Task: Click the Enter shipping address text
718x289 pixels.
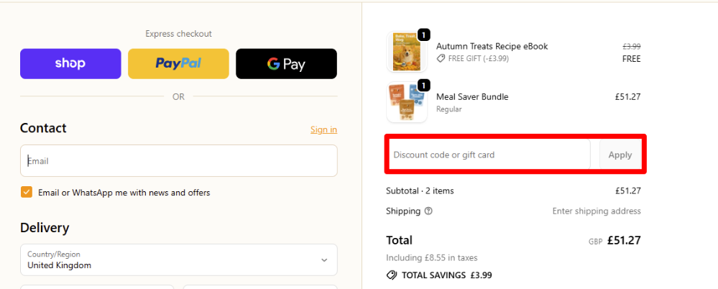Action: 597,211
